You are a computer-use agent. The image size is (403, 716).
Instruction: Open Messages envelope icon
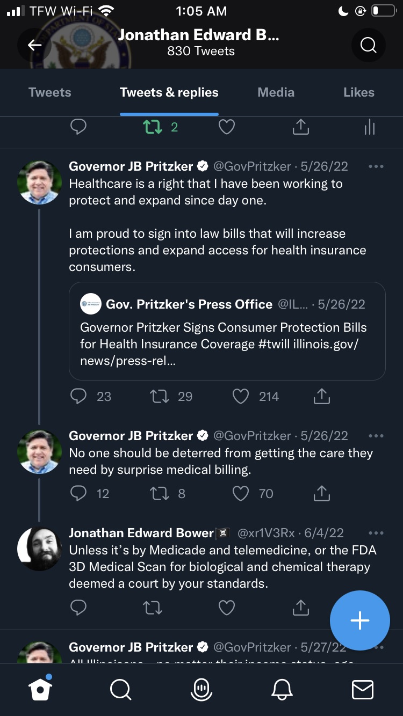tap(363, 689)
